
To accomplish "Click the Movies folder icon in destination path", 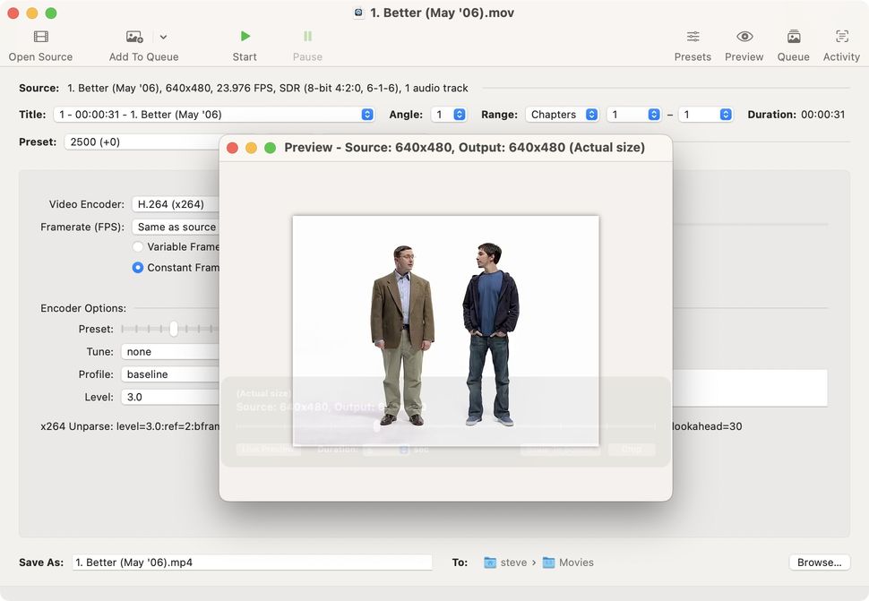I will pyautogui.click(x=549, y=562).
